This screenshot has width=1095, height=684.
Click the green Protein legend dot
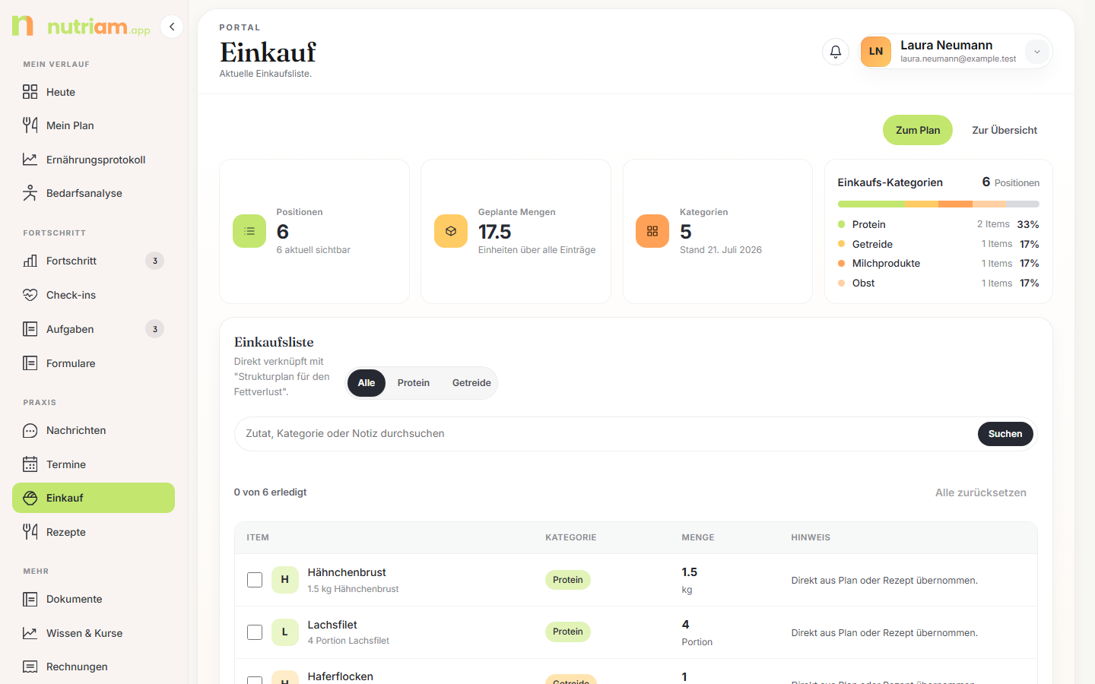click(x=842, y=224)
